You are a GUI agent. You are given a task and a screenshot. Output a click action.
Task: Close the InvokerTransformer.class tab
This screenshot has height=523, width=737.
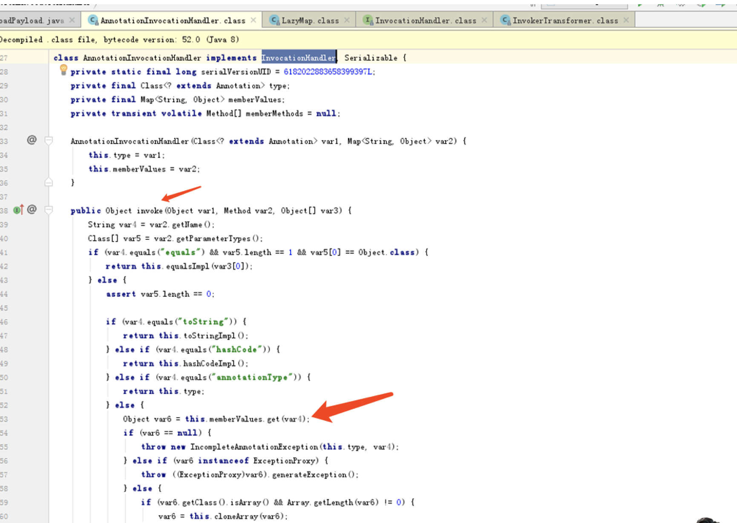point(626,20)
